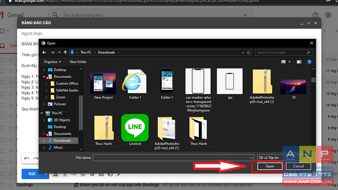Refresh the Downloads folder view
The height and width of the screenshot is (190, 338).
pyautogui.click(x=248, y=52)
